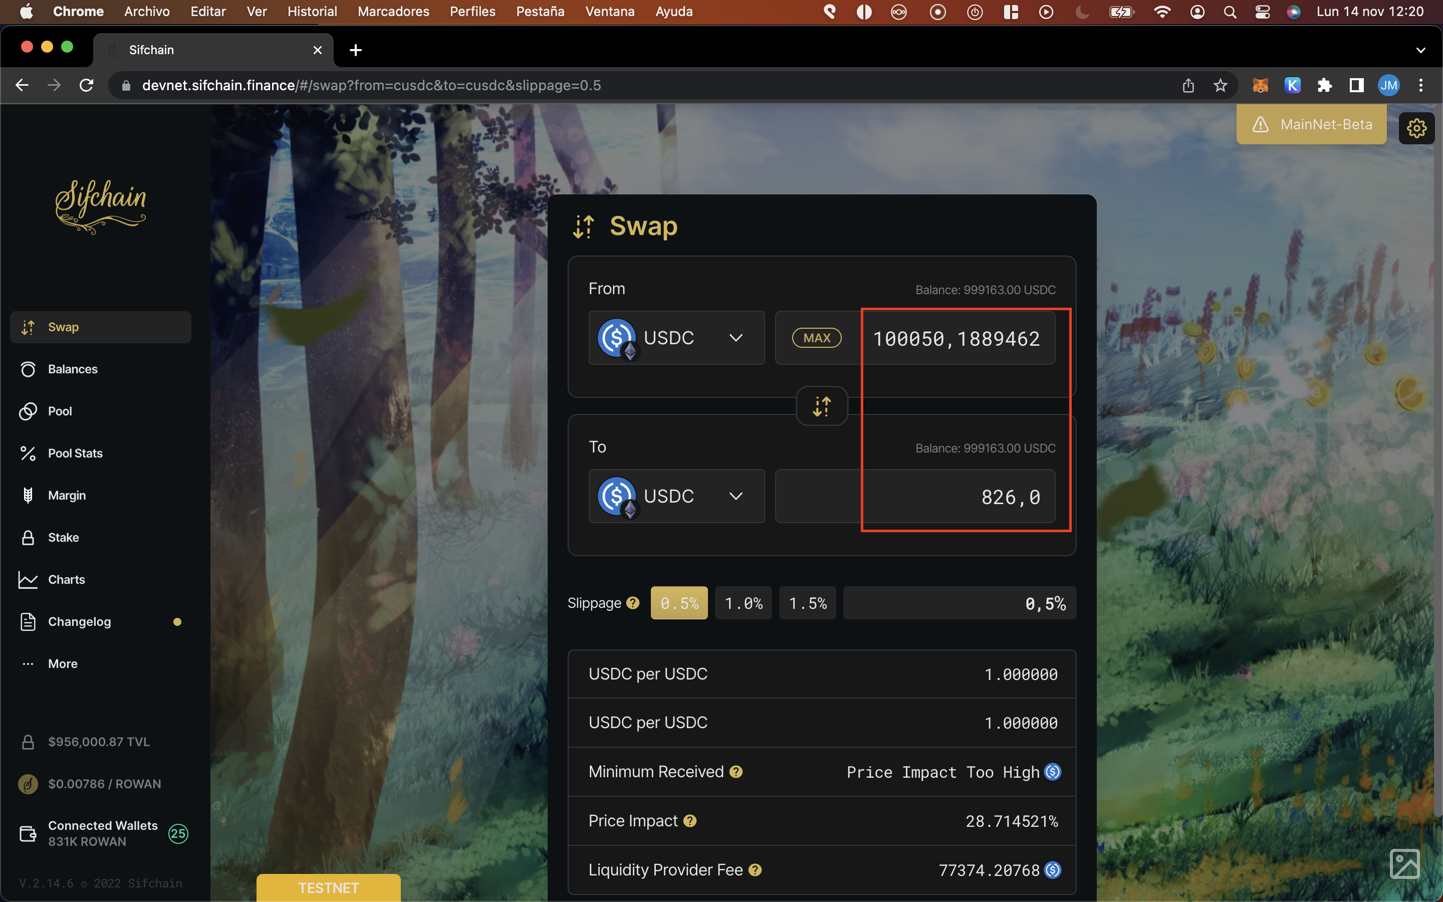The height and width of the screenshot is (902, 1443).
Task: Focus the To amount input field
Action: point(915,496)
